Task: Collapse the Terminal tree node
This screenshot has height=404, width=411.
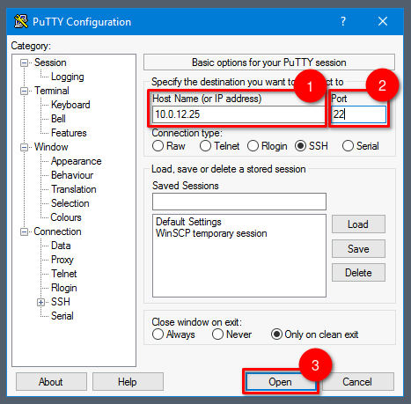Action: pos(24,91)
